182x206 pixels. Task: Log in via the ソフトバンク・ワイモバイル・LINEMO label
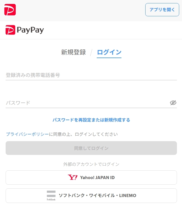coord(97,196)
